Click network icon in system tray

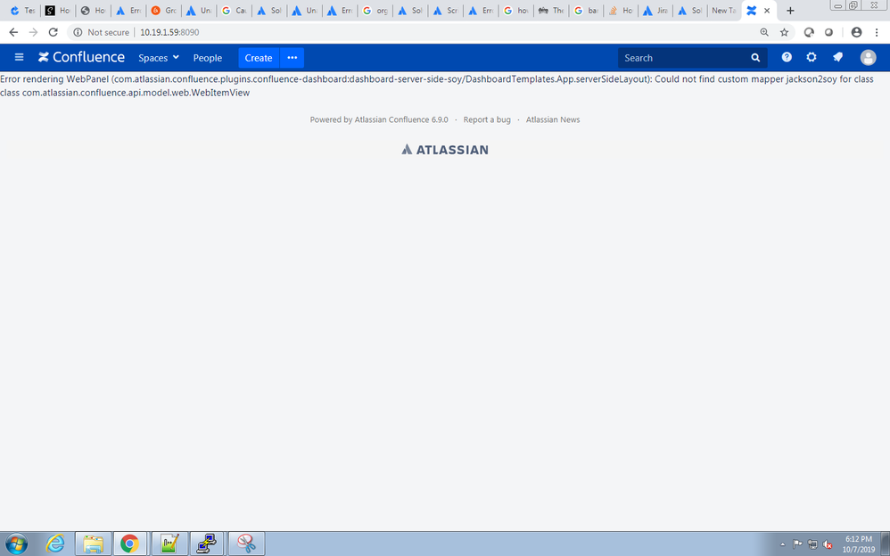coord(812,544)
